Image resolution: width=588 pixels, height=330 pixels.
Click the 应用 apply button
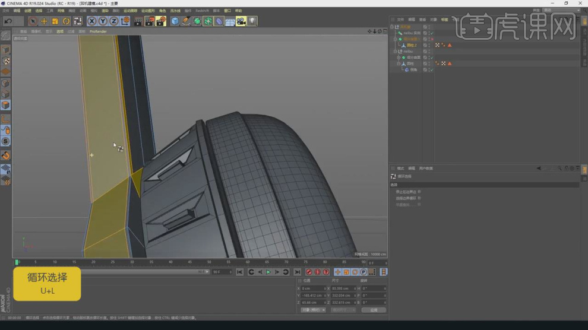click(x=374, y=310)
